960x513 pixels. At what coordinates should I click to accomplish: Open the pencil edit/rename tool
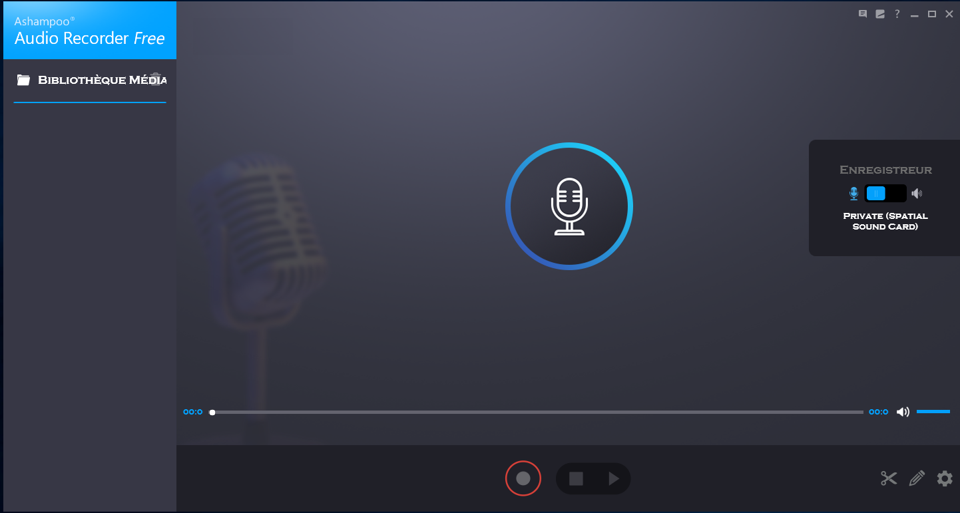917,478
